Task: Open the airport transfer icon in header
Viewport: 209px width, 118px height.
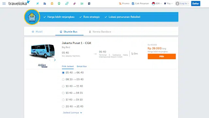Action: [67, 4]
